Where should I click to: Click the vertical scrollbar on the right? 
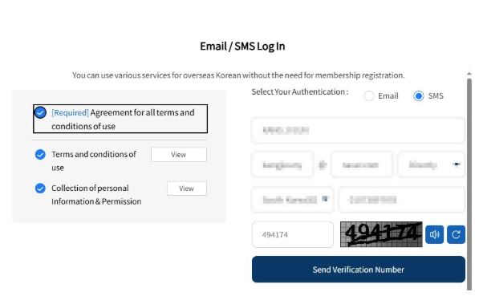tap(469, 184)
